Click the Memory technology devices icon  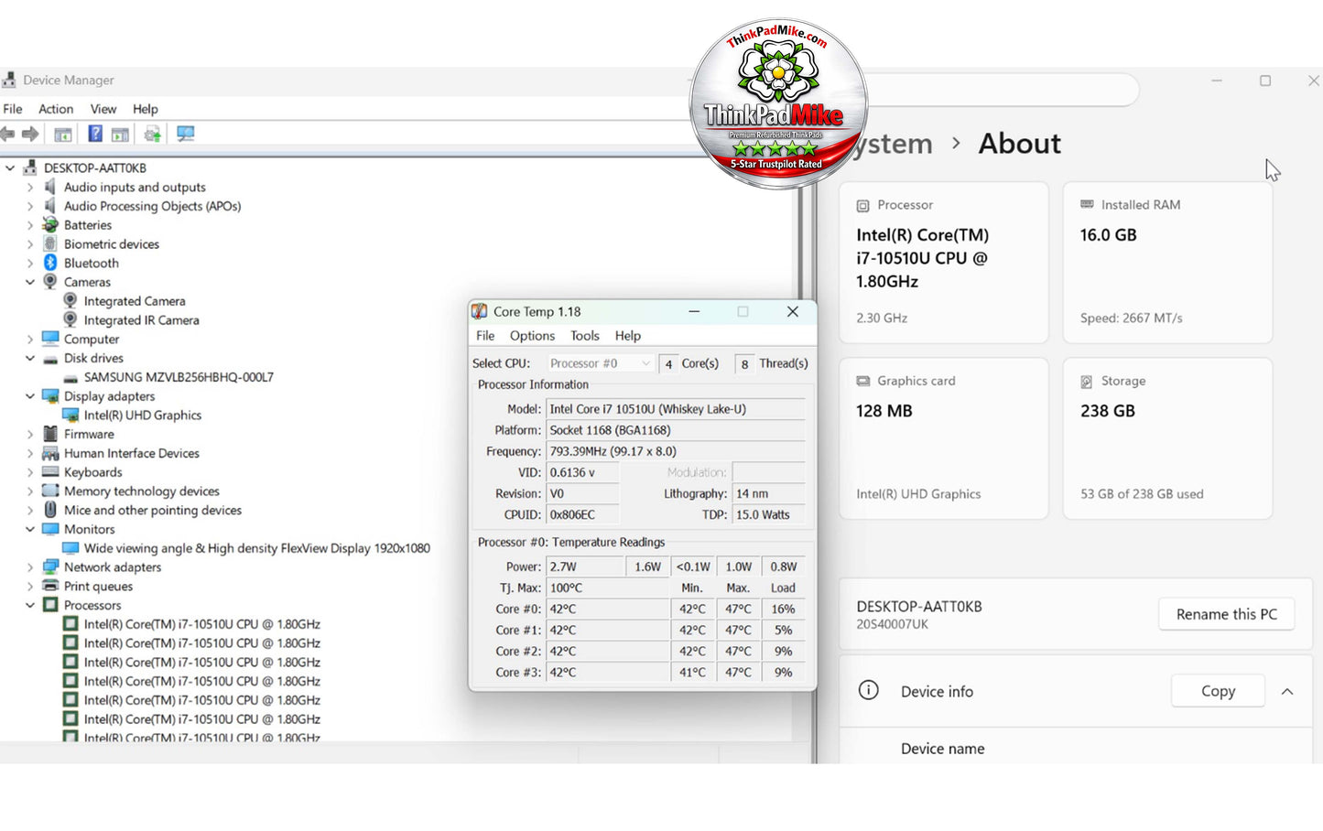[x=50, y=491]
